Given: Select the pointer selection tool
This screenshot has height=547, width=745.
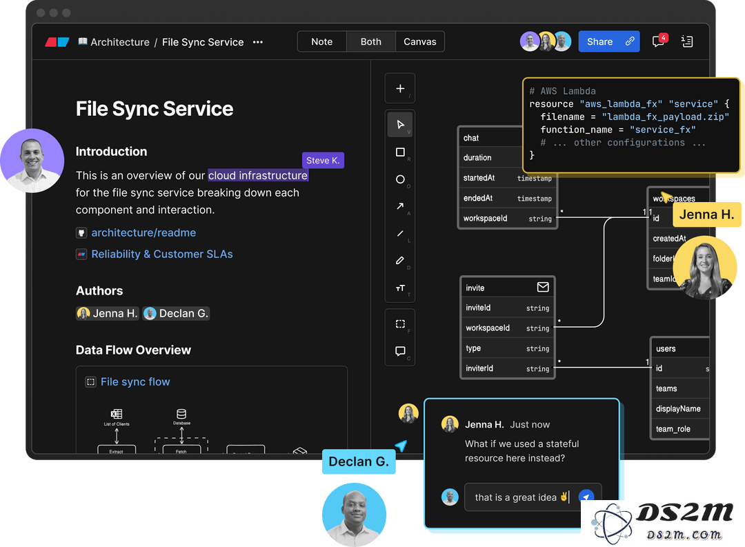Looking at the screenshot, I should (x=400, y=125).
